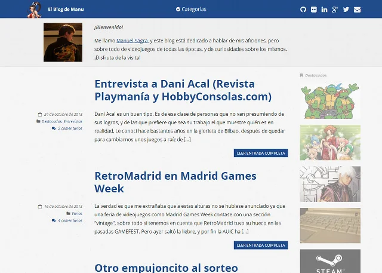Click the El Blog de Manu title
The image size is (382, 273).
66,10
